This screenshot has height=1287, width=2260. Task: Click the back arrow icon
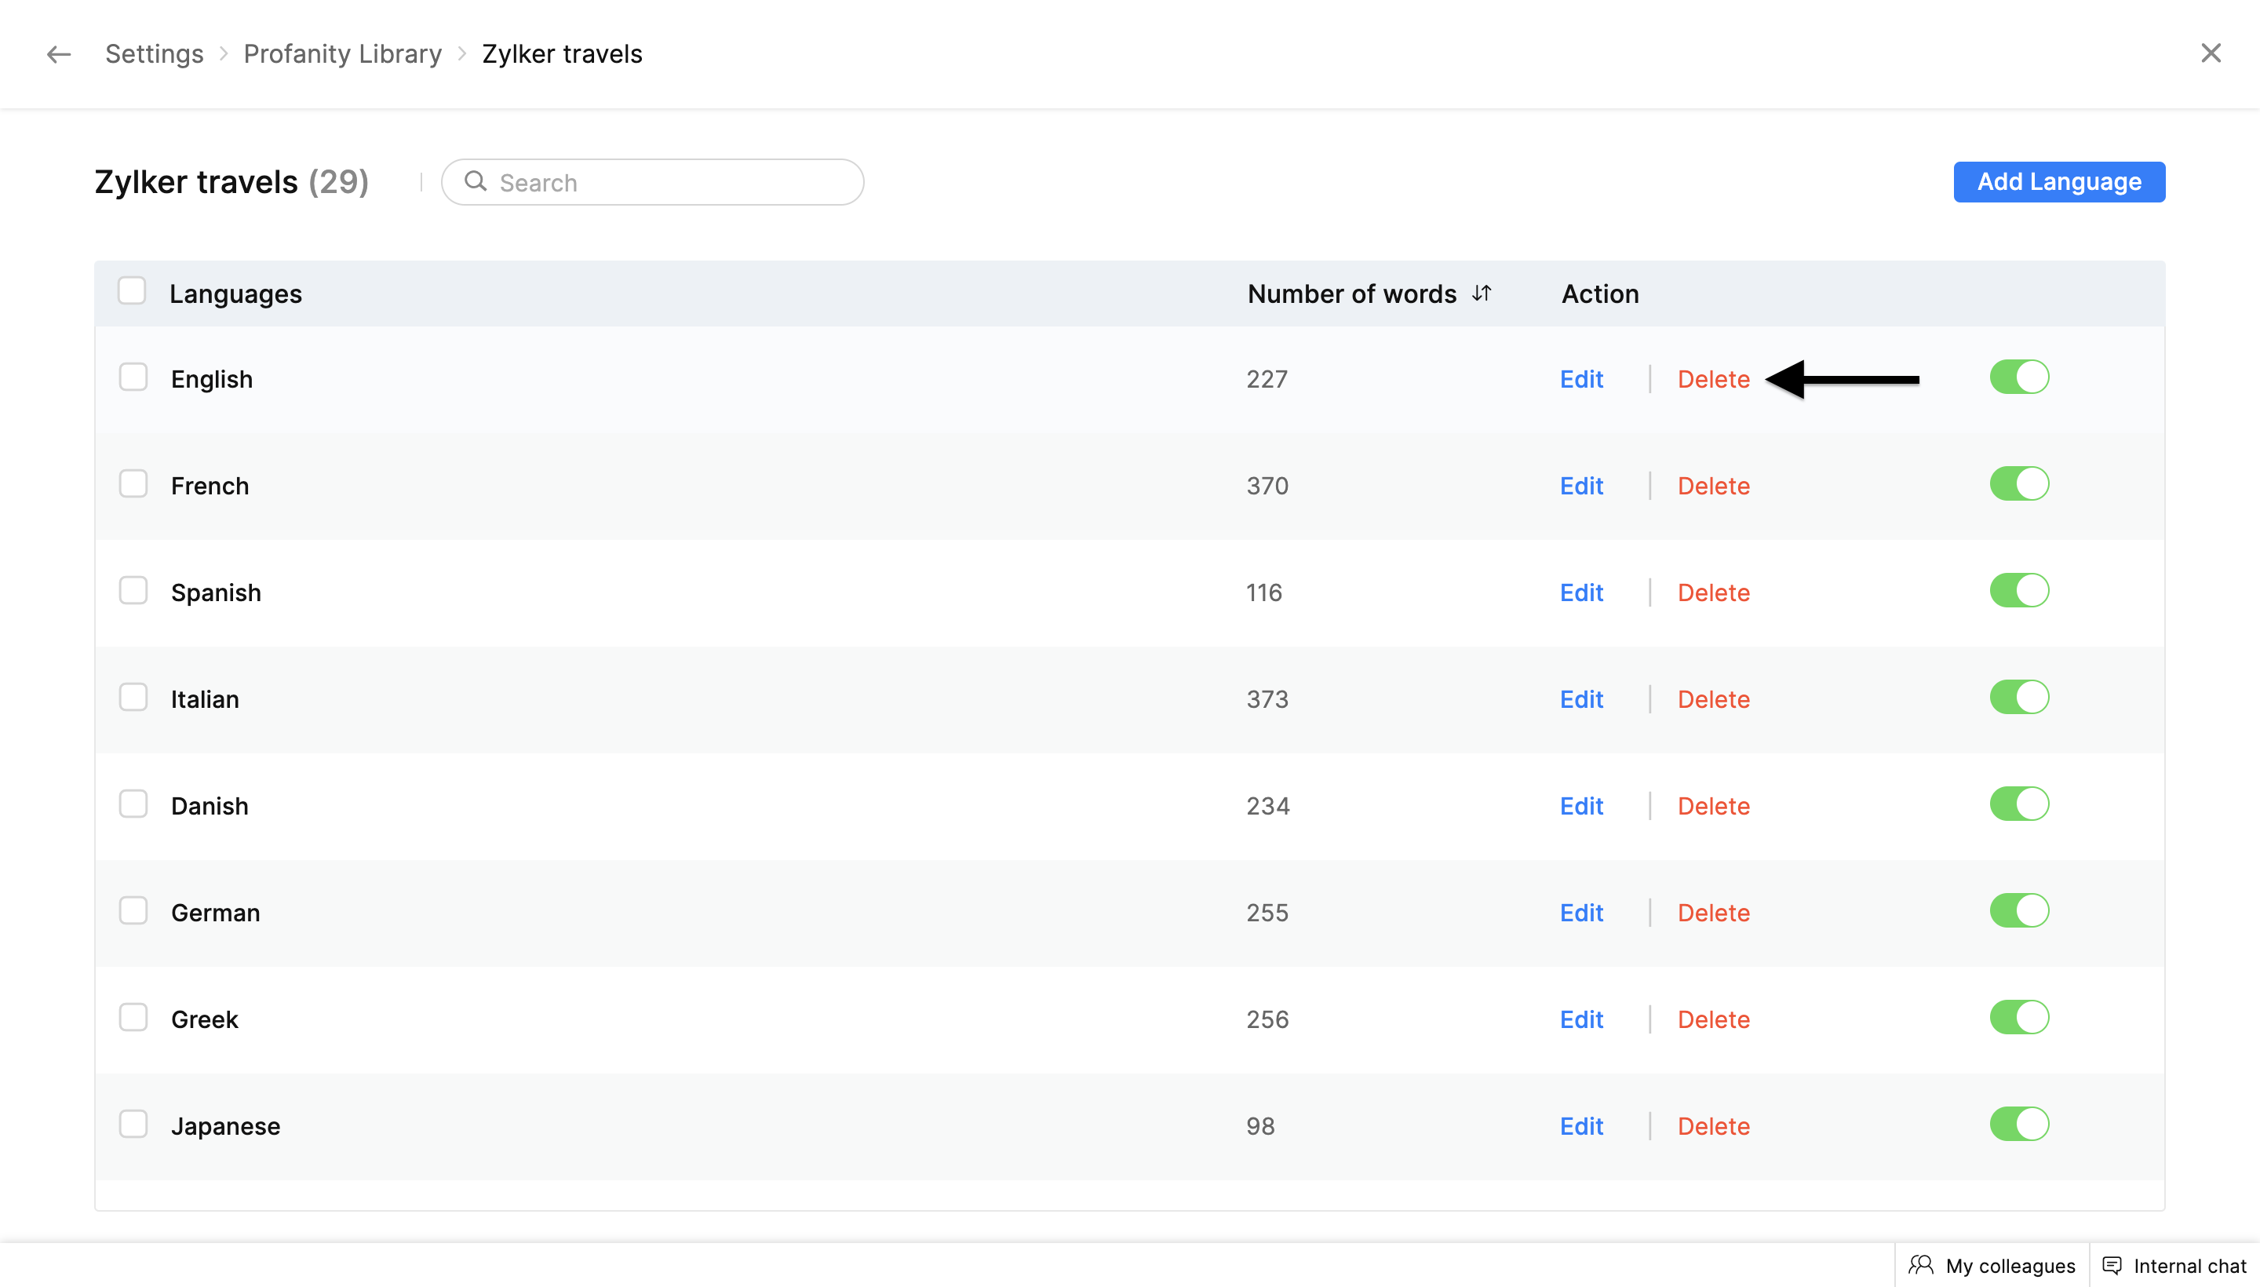pos(58,54)
